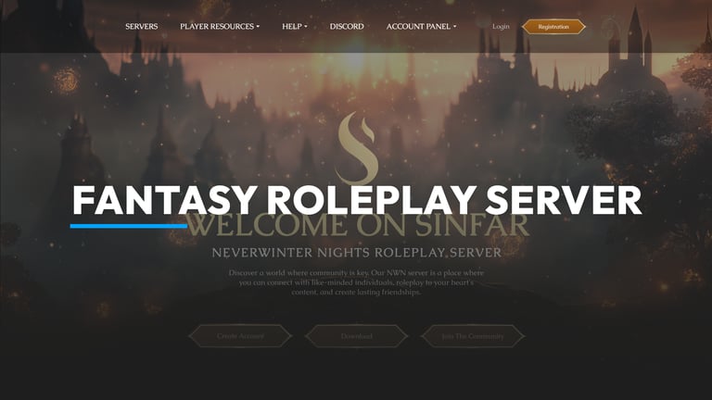This screenshot has width=712, height=400.
Task: Click the Create Account button
Action: (240, 336)
